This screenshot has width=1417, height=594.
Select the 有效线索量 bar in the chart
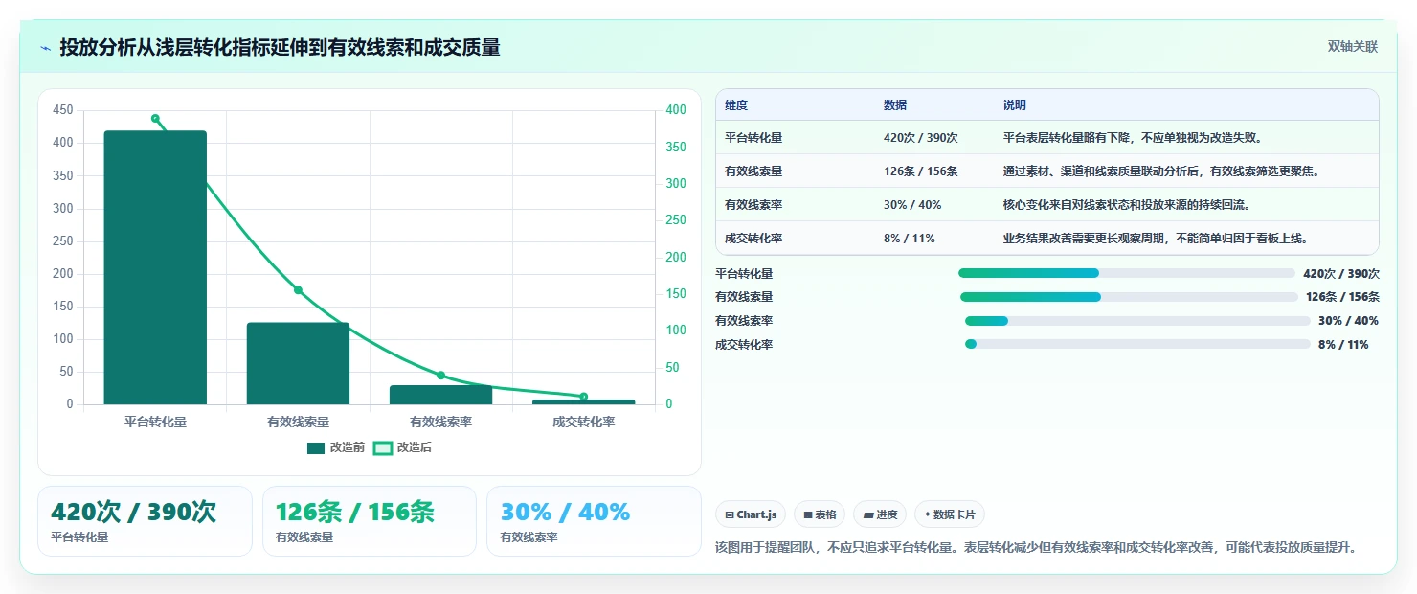tap(298, 363)
